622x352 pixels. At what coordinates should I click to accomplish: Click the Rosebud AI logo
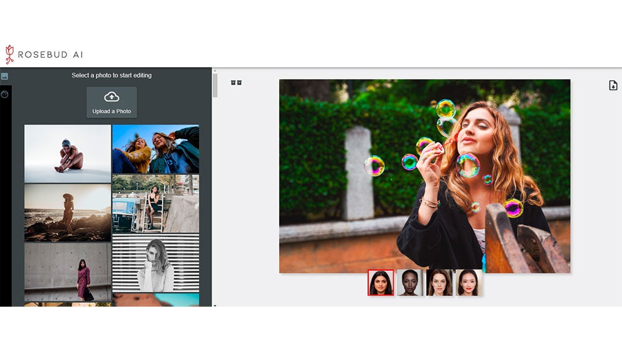[44, 55]
